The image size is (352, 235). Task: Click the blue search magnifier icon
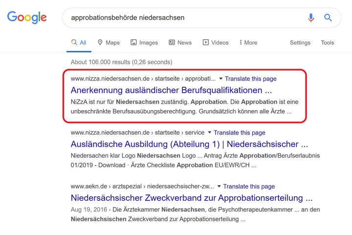click(328, 18)
